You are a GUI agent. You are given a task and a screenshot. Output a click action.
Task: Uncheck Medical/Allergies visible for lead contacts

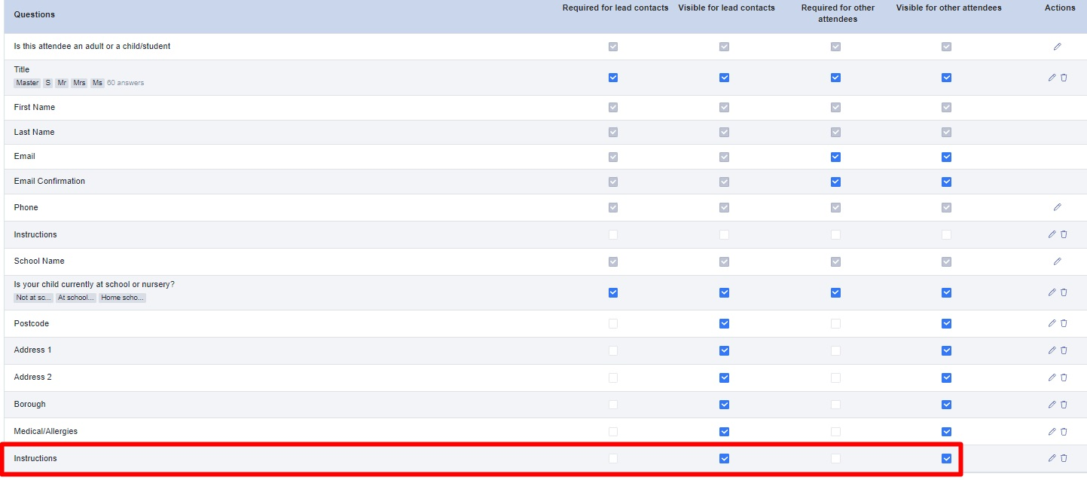pos(724,432)
